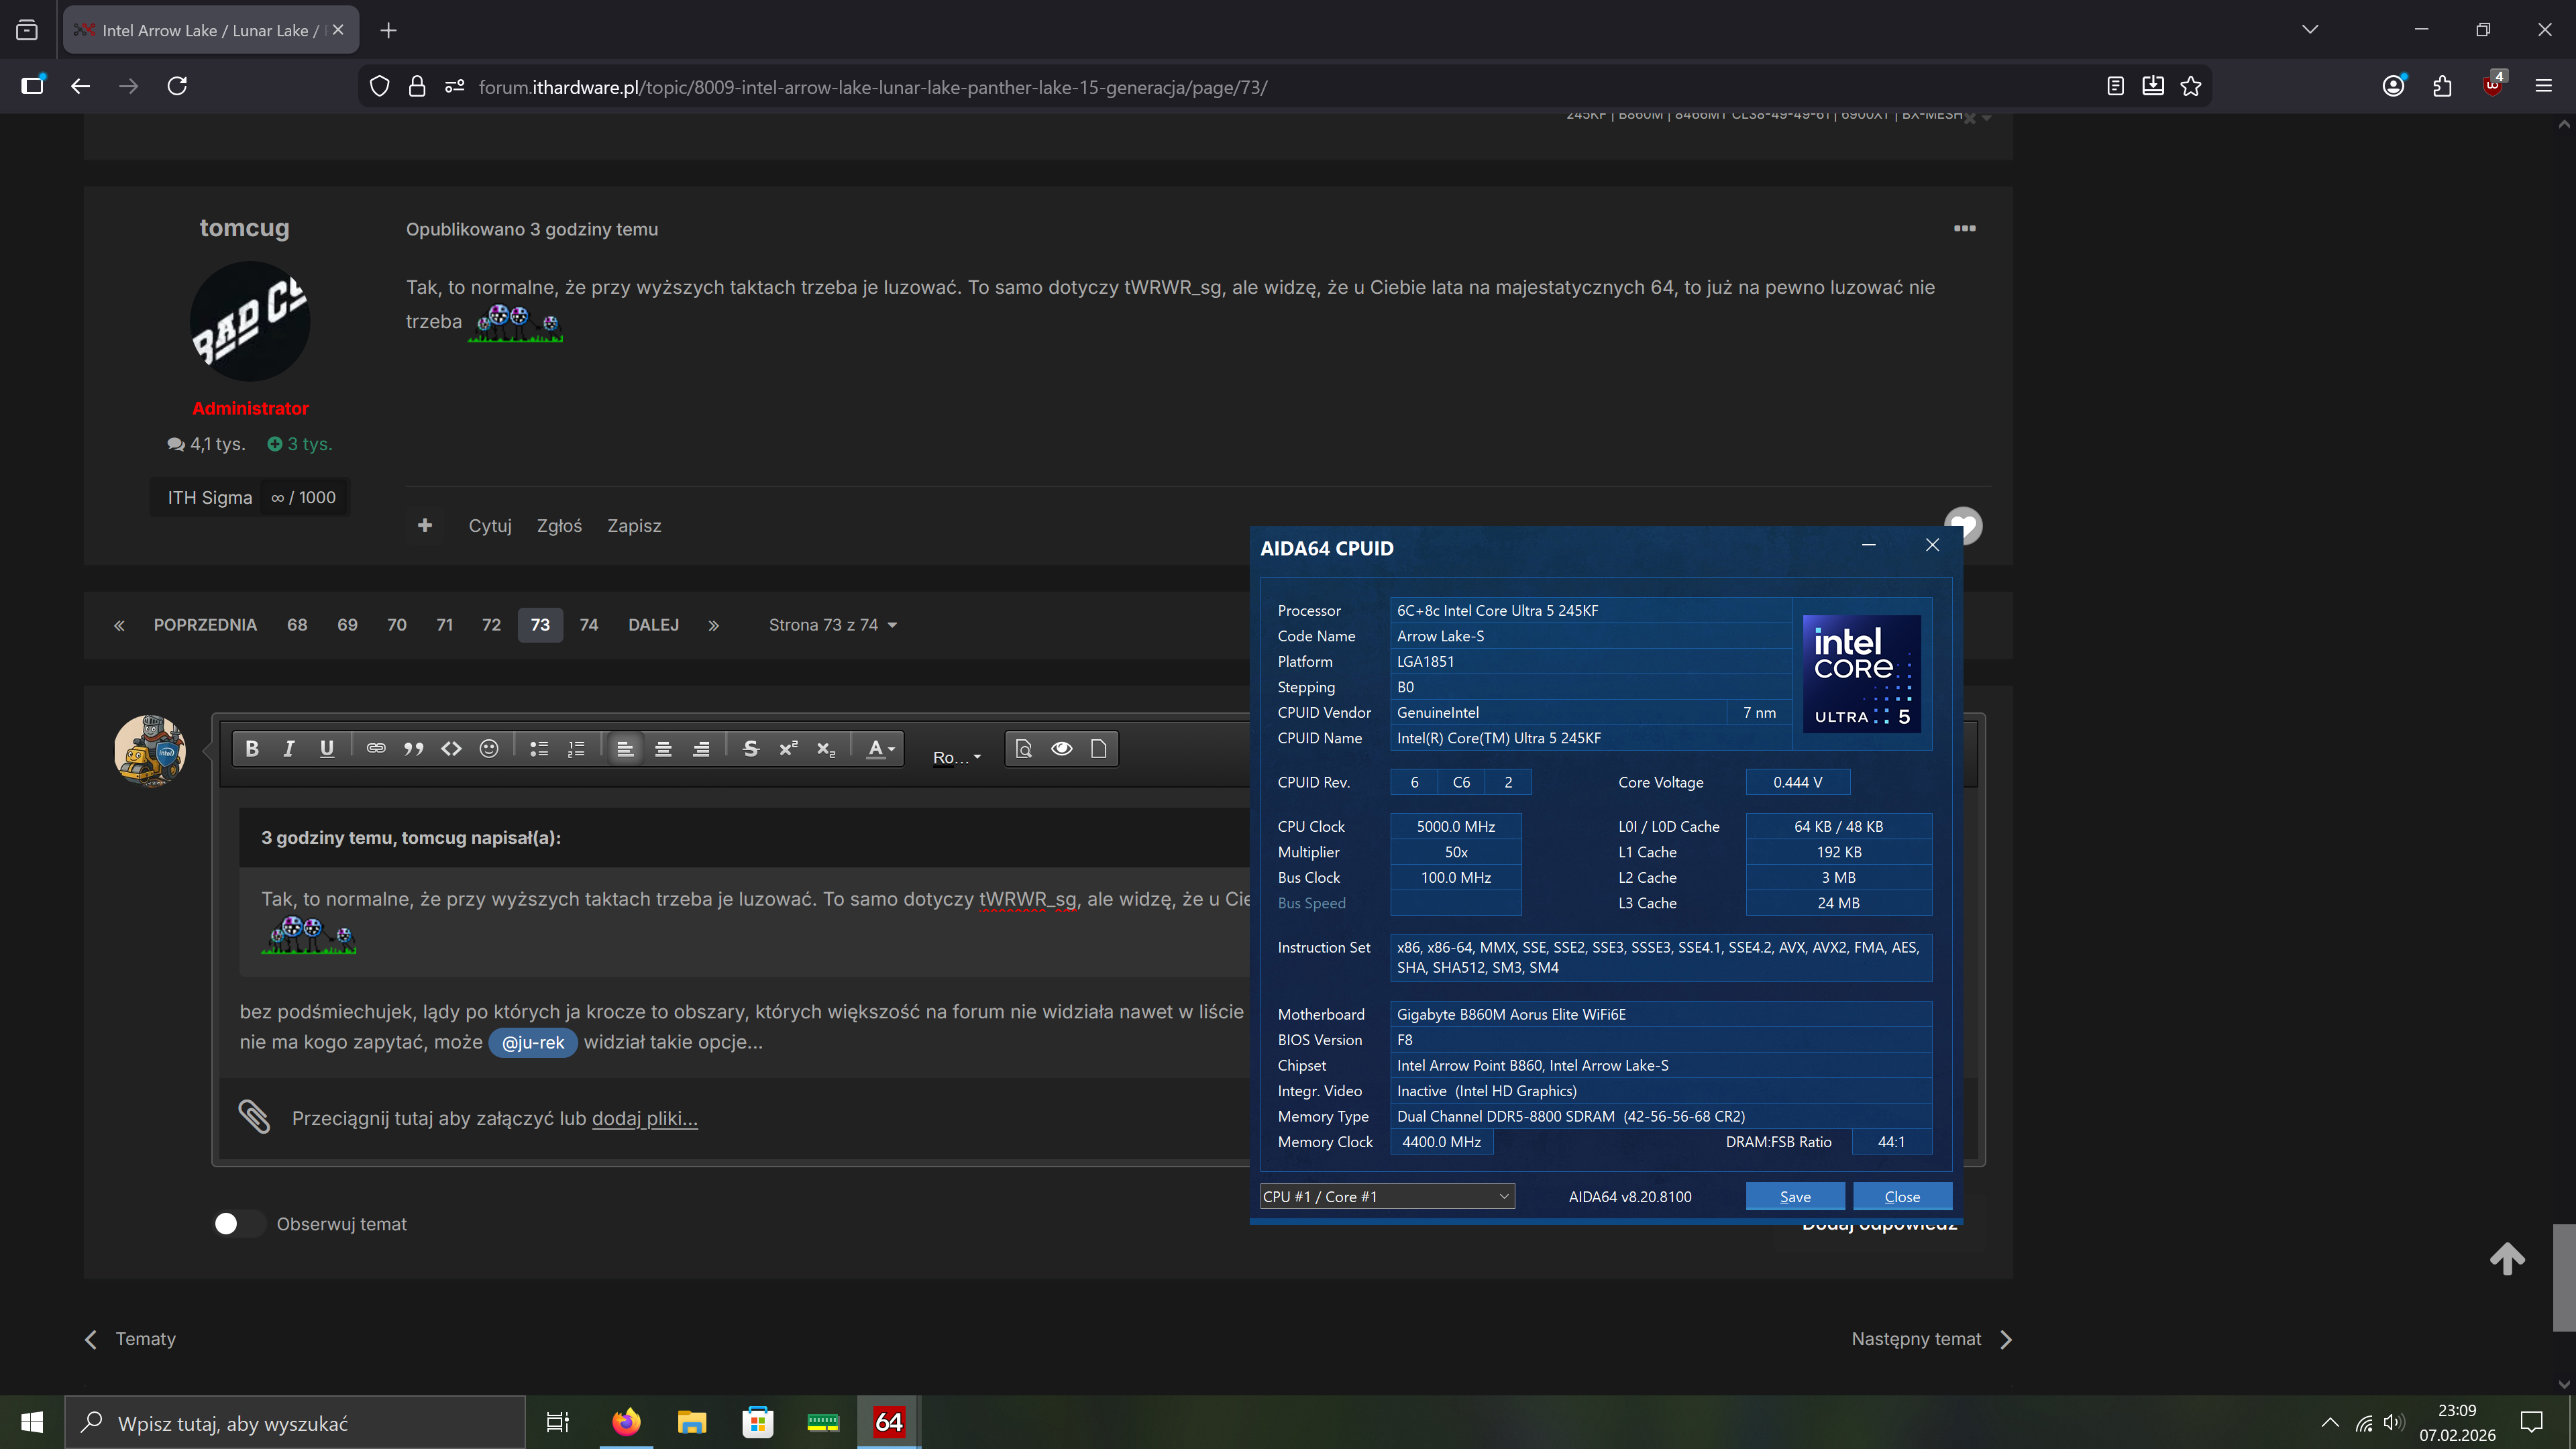Image resolution: width=2576 pixels, height=1449 pixels.
Task: Click the Save button in AIDA64
Action: coord(1794,1197)
